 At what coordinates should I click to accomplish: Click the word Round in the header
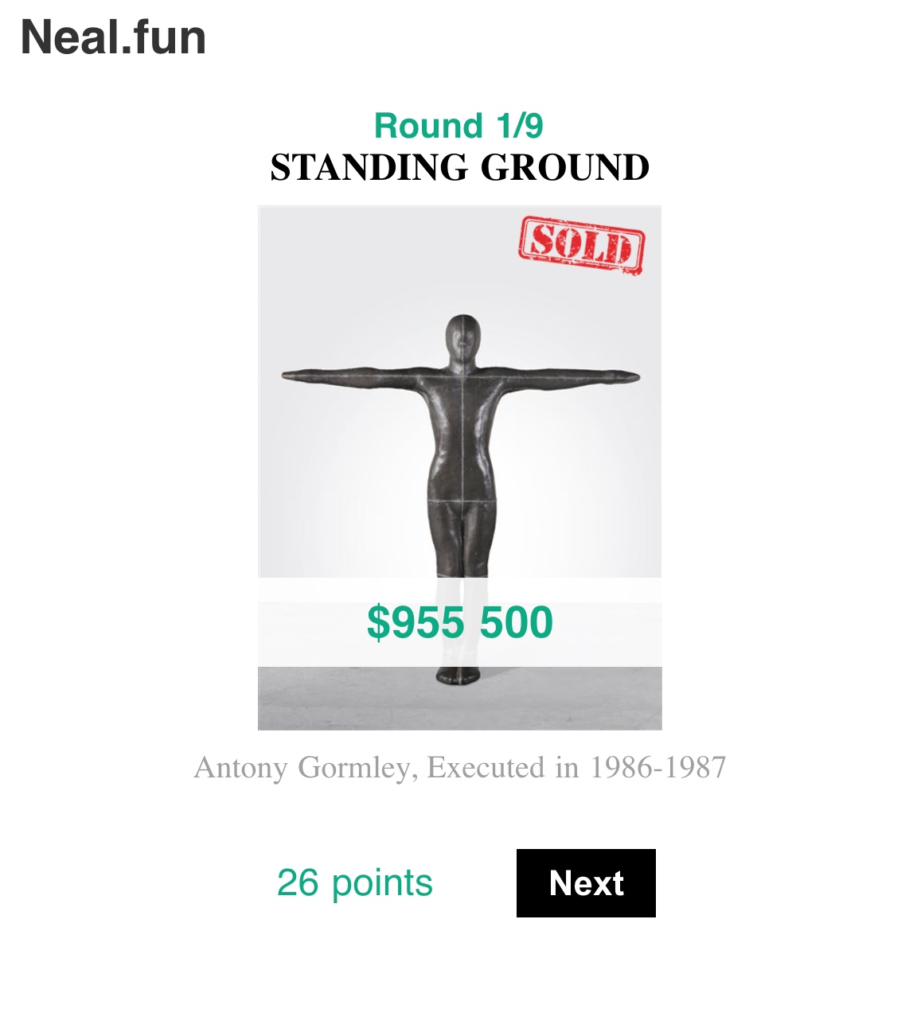coord(428,126)
